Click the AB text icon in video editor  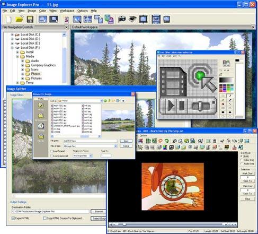[x=241, y=147]
